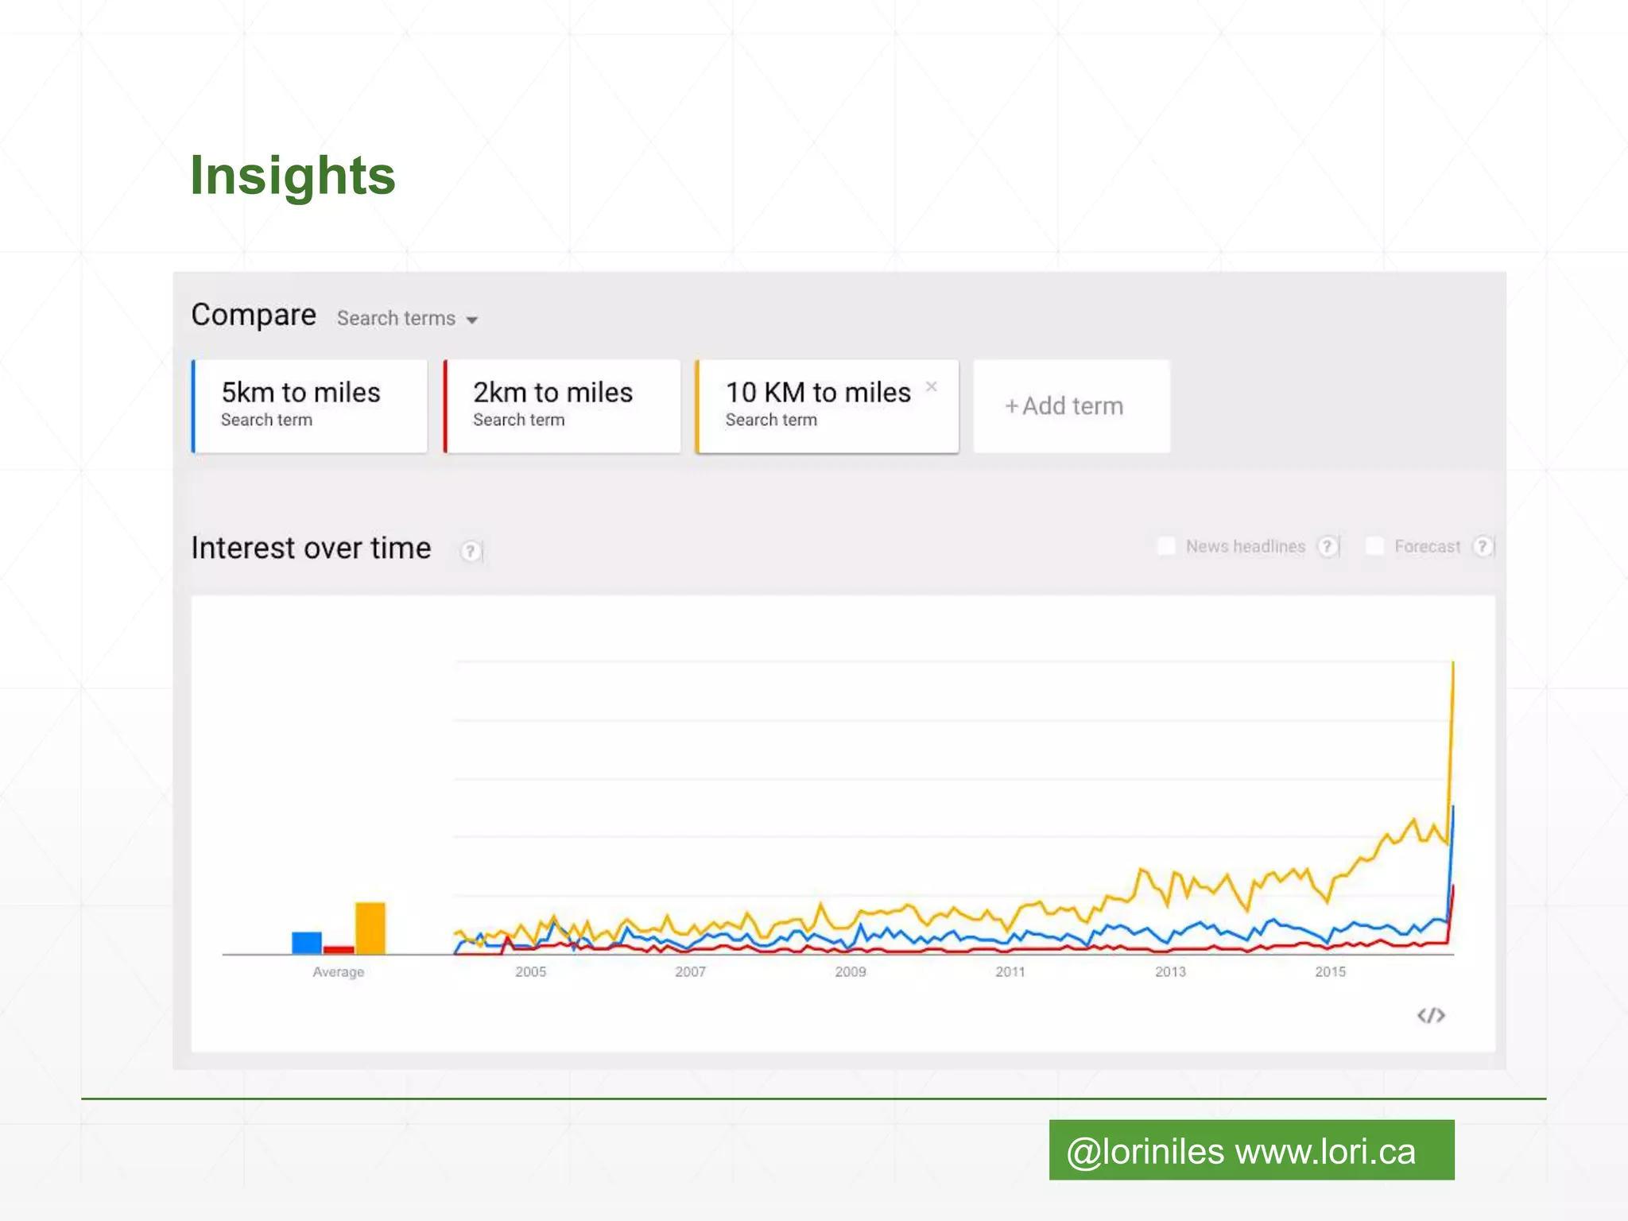
Task: Select the 5km to miles term box
Action: pos(310,406)
